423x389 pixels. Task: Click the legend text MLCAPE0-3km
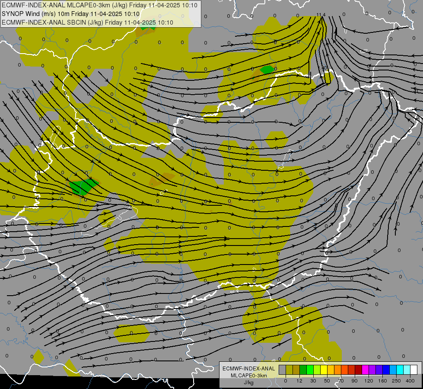coord(248,376)
